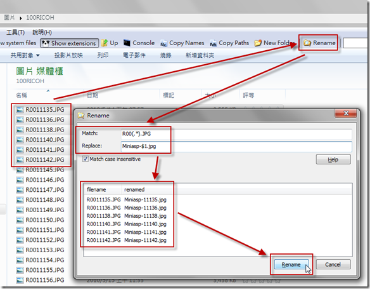
Task: Click 列印 in command bar
Action: tap(103, 55)
